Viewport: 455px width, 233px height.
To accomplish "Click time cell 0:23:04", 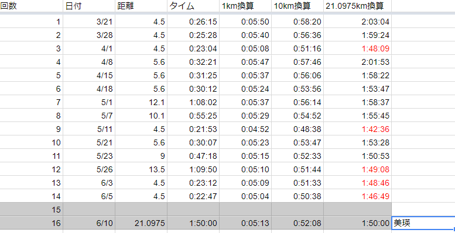I will coord(193,48).
